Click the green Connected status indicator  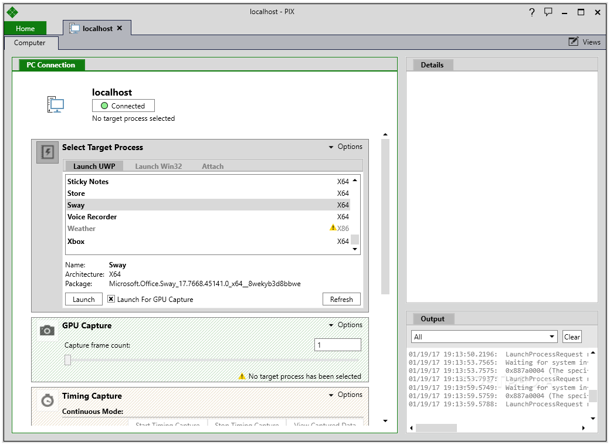click(104, 106)
